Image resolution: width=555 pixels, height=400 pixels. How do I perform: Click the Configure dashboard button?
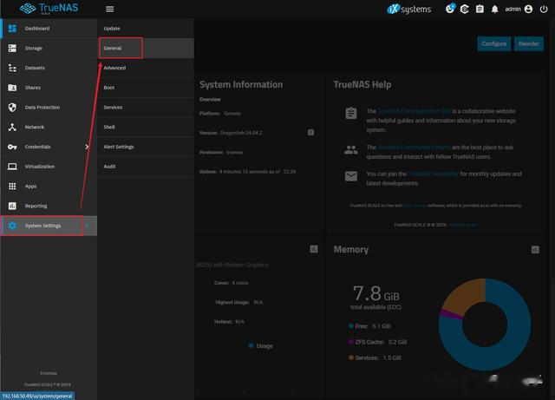(493, 44)
